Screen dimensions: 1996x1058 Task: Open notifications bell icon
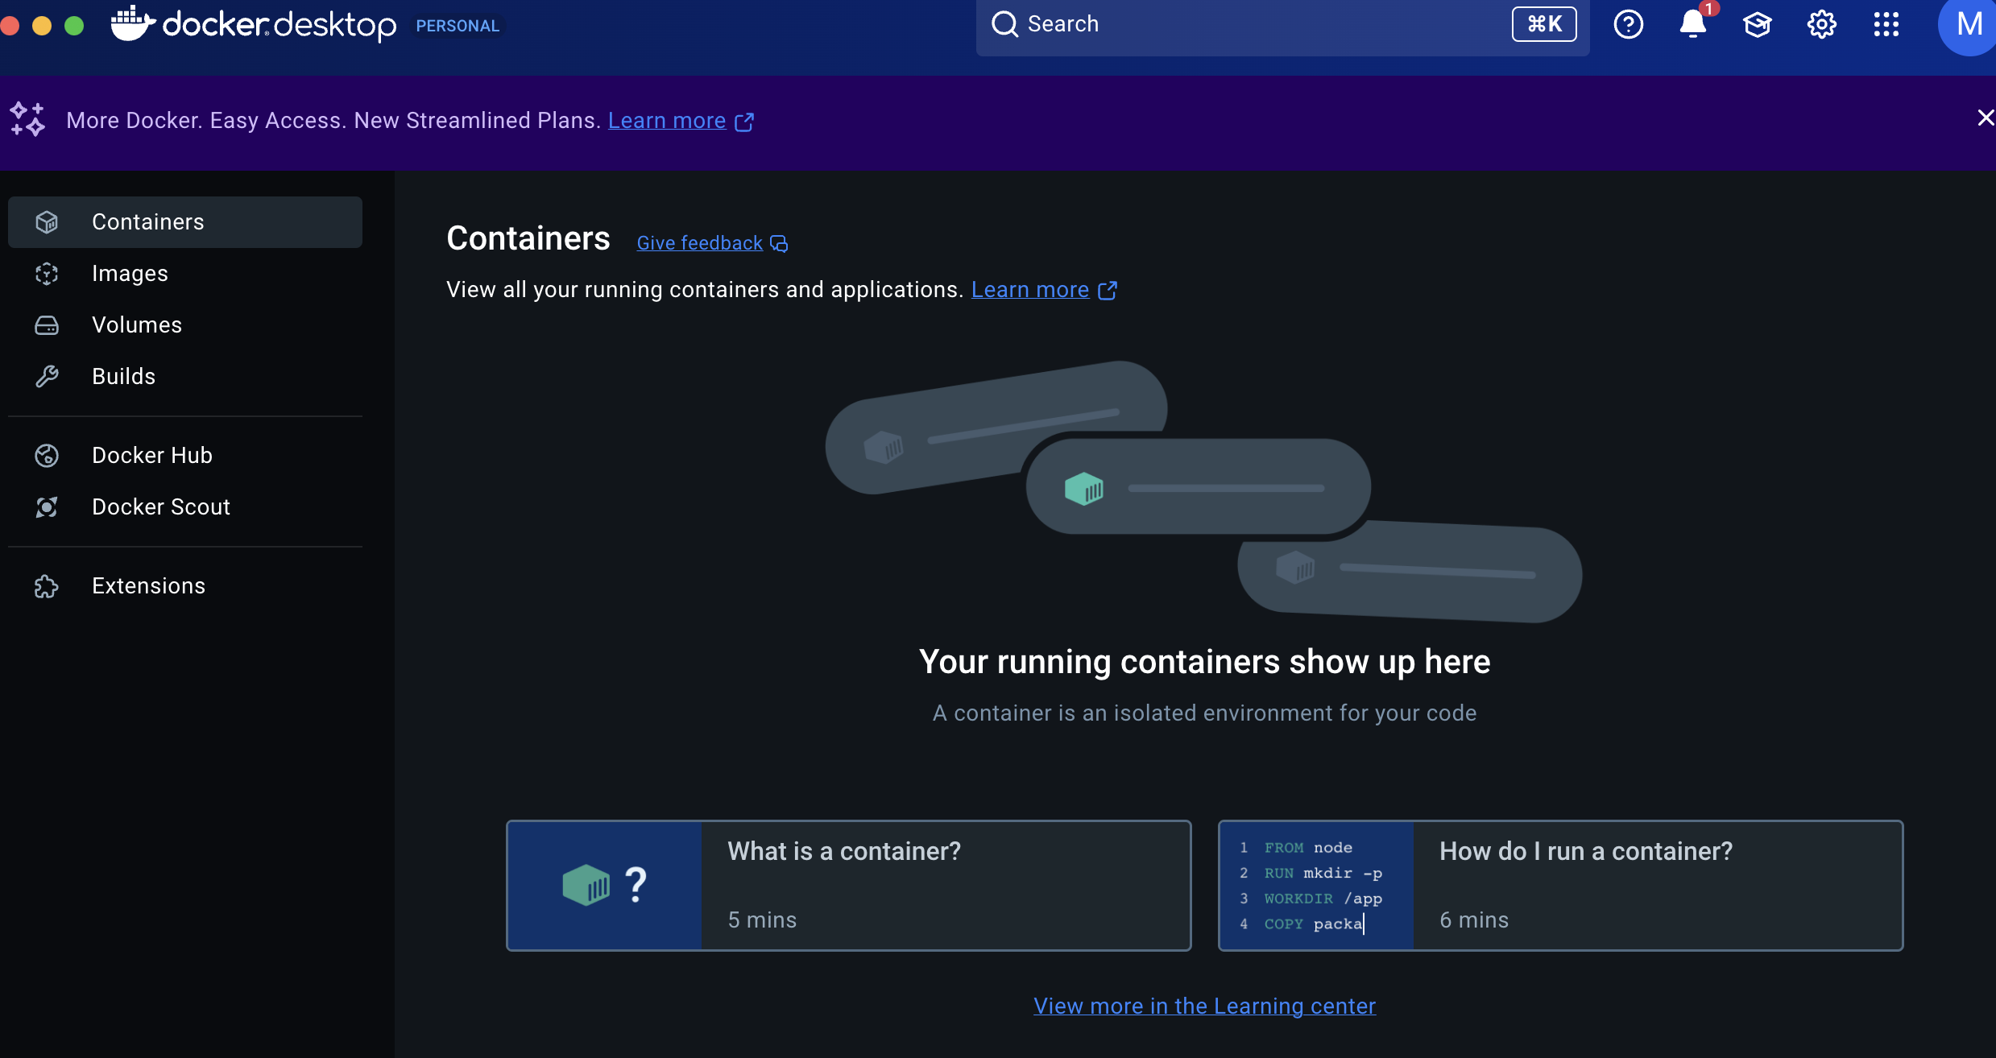(x=1692, y=24)
